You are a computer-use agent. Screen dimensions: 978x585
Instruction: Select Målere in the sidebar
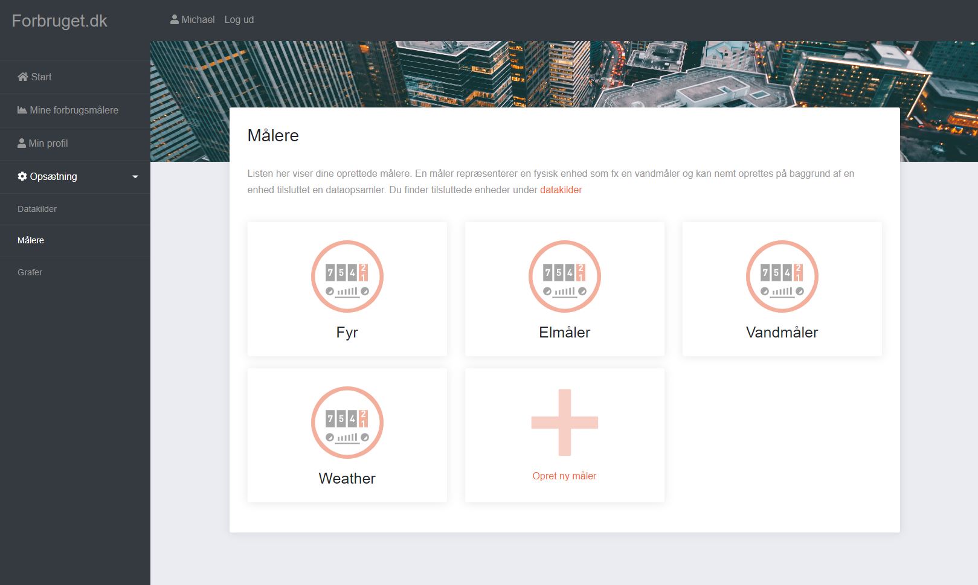coord(31,240)
